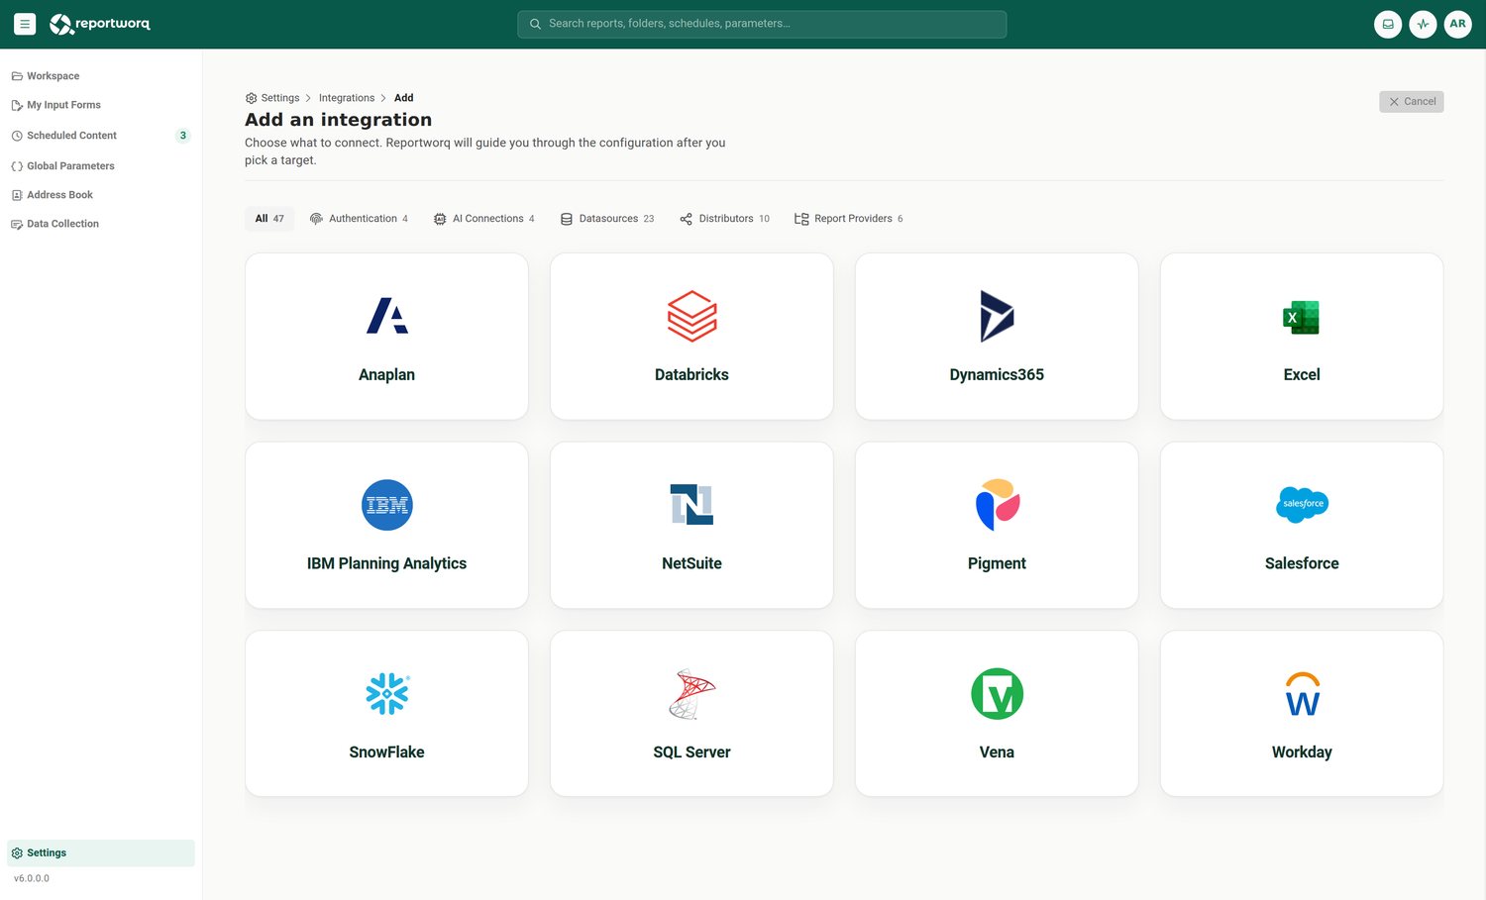Screen dimensions: 1486x900
Task: Go to Integrations breadcrumb
Action: pos(347,98)
